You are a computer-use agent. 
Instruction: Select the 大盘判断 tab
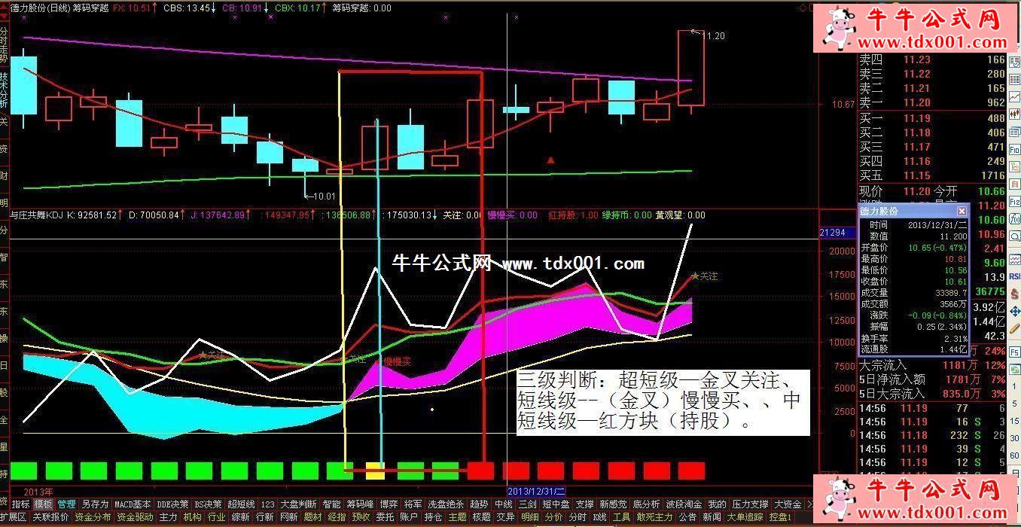click(x=298, y=504)
